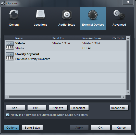Image resolution: width=136 pixels, height=135 pixels.
Task: Click the Edit... button
Action: click(37, 108)
